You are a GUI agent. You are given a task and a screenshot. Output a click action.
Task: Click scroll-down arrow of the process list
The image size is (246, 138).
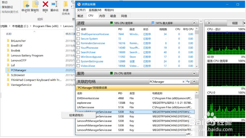[196, 66]
